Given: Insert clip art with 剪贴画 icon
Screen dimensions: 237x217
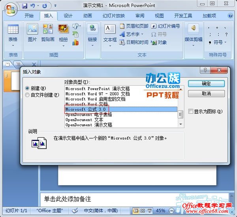Looking at the screenshot, I should point(48,29).
